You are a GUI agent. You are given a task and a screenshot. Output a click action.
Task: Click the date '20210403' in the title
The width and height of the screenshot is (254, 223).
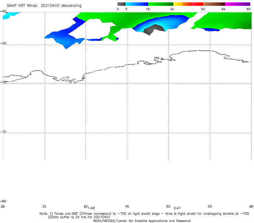(x=50, y=6)
